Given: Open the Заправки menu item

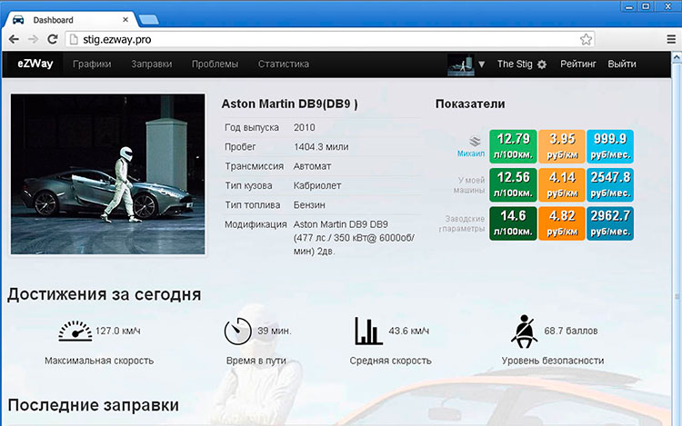Looking at the screenshot, I should click(151, 64).
